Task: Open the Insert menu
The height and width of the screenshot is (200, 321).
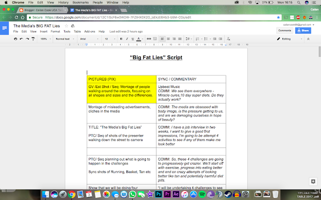Action: 44,31
